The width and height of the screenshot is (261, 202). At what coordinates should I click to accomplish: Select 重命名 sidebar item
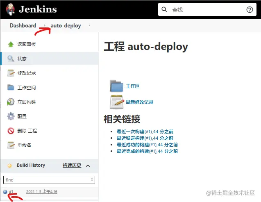(x=24, y=145)
